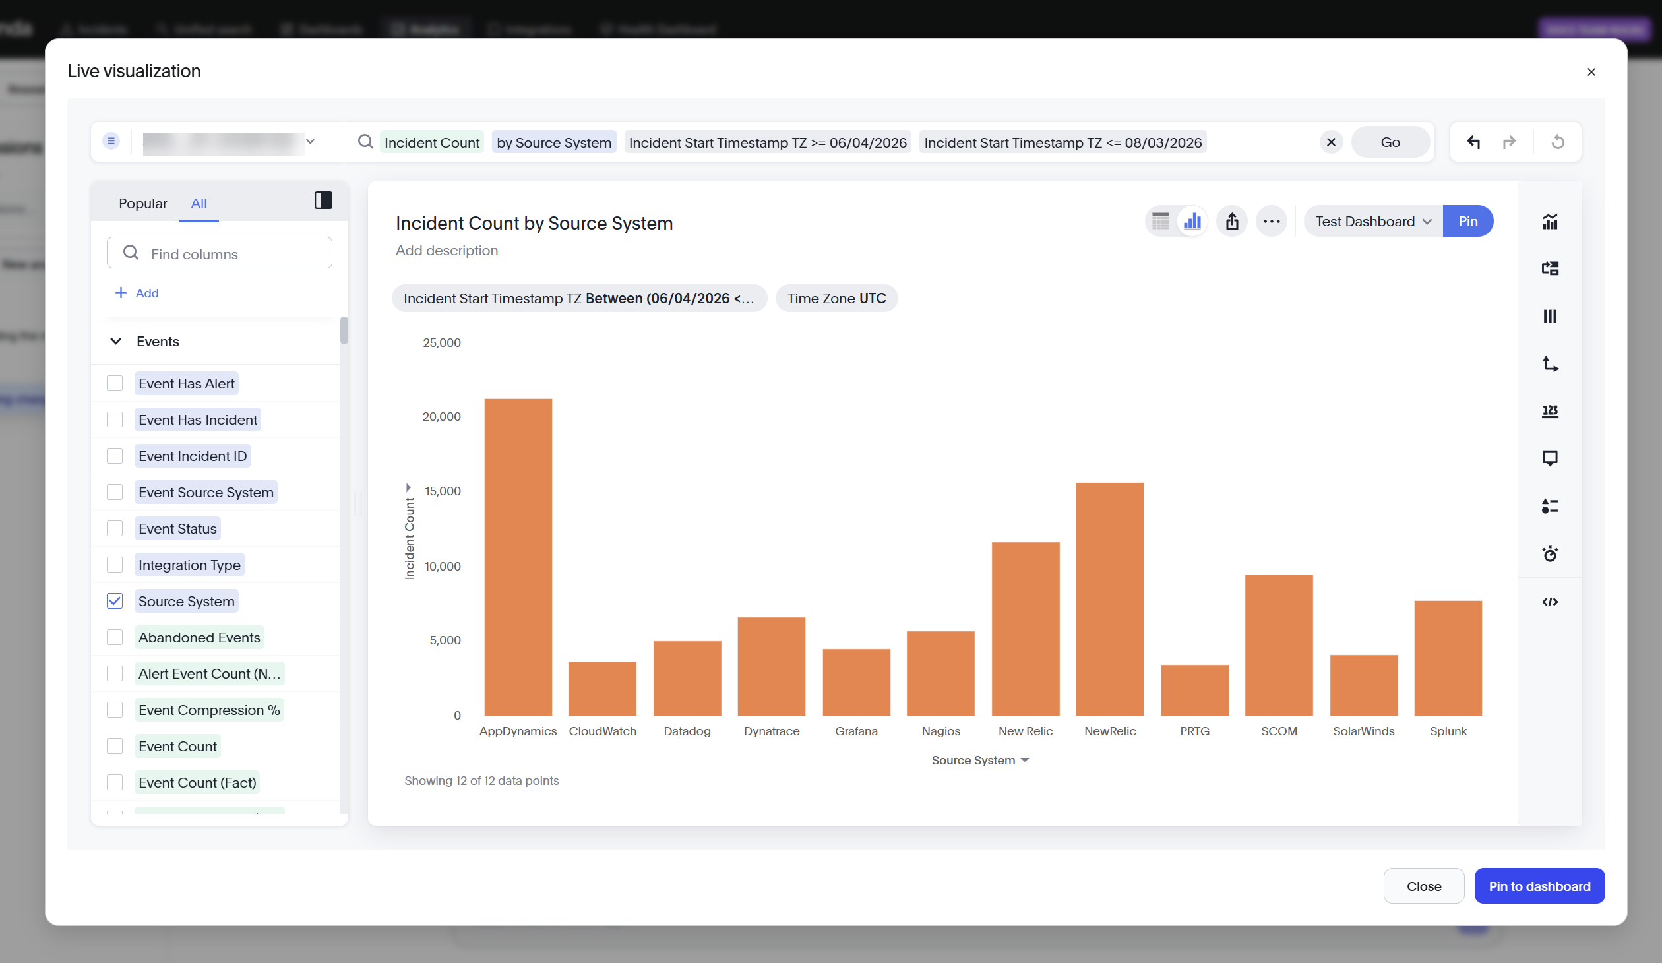This screenshot has height=963, width=1662.
Task: Uncheck the Source System checkbox
Action: point(115,601)
